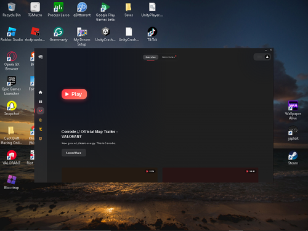
Task: Select the Epic Games Launcher desktop icon
Action: point(12,86)
